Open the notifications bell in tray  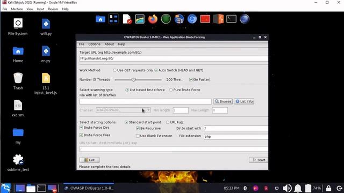tap(298, 188)
